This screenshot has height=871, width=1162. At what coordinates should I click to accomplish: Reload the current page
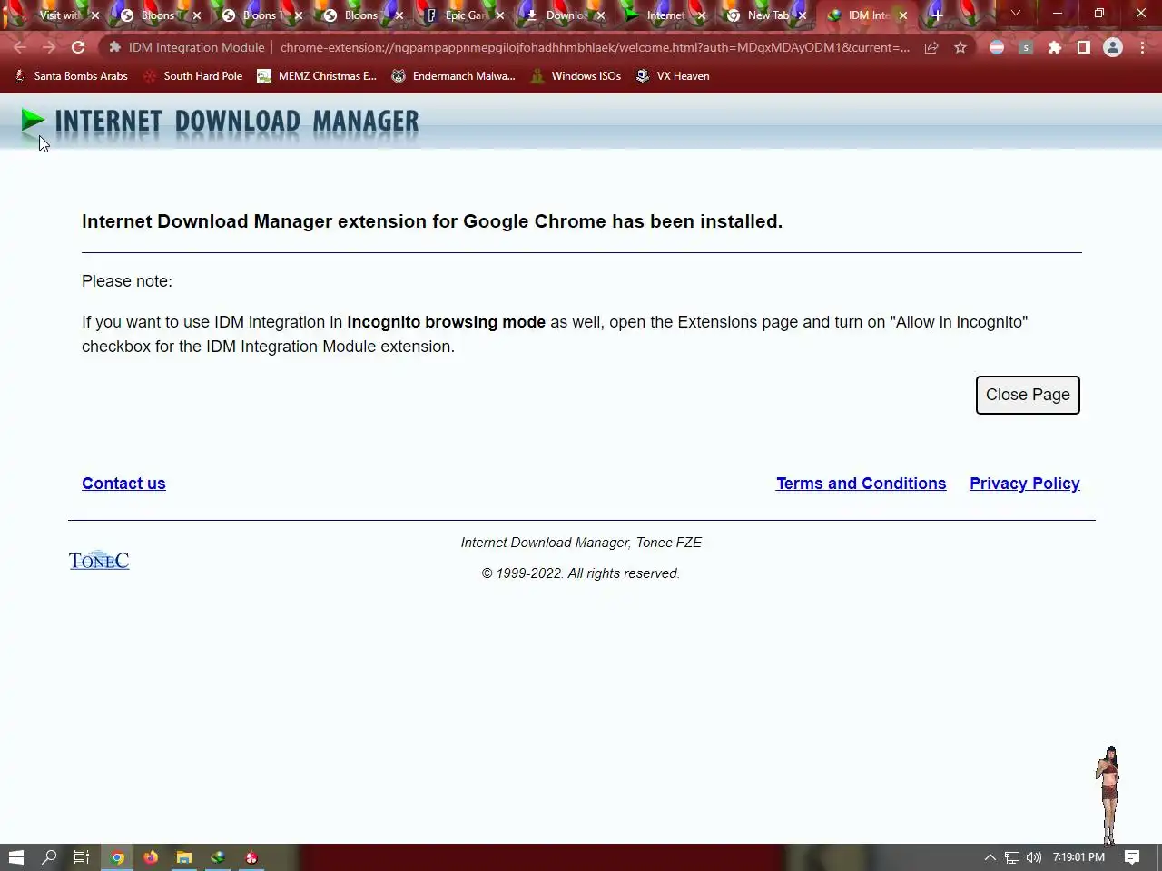pyautogui.click(x=78, y=47)
